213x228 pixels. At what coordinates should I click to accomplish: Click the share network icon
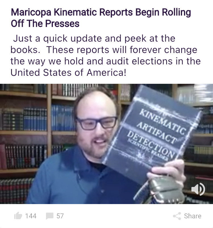click(177, 216)
